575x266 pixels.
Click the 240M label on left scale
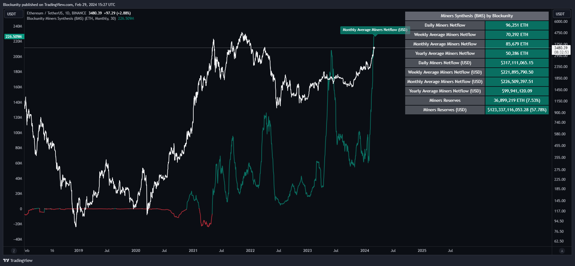18,26
